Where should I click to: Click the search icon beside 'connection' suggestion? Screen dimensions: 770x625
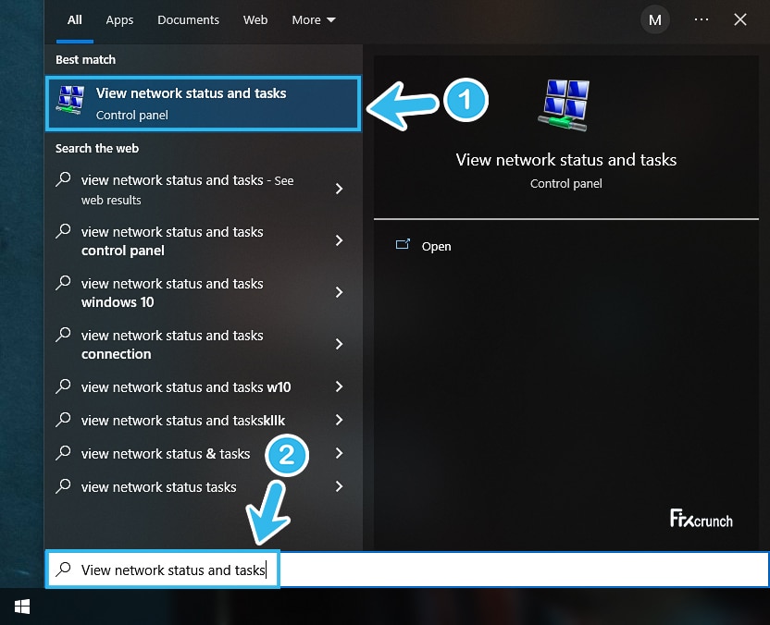pyautogui.click(x=63, y=334)
